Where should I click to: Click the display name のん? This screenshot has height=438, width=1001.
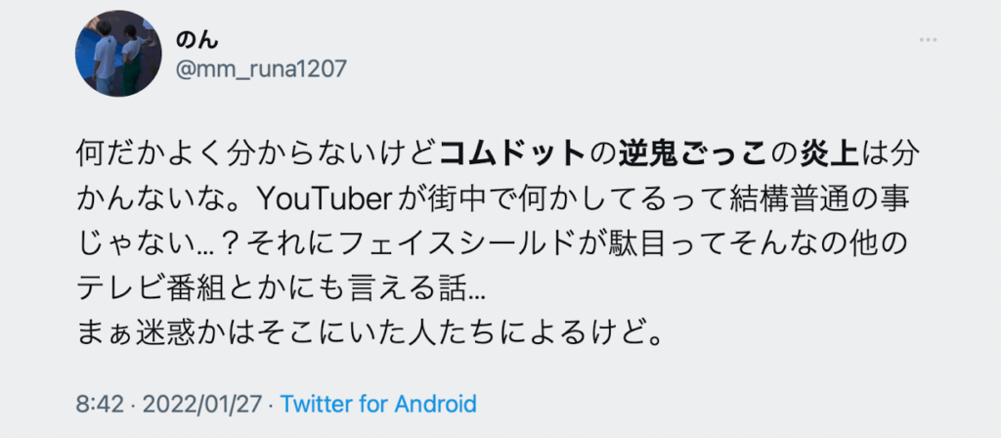(x=197, y=39)
